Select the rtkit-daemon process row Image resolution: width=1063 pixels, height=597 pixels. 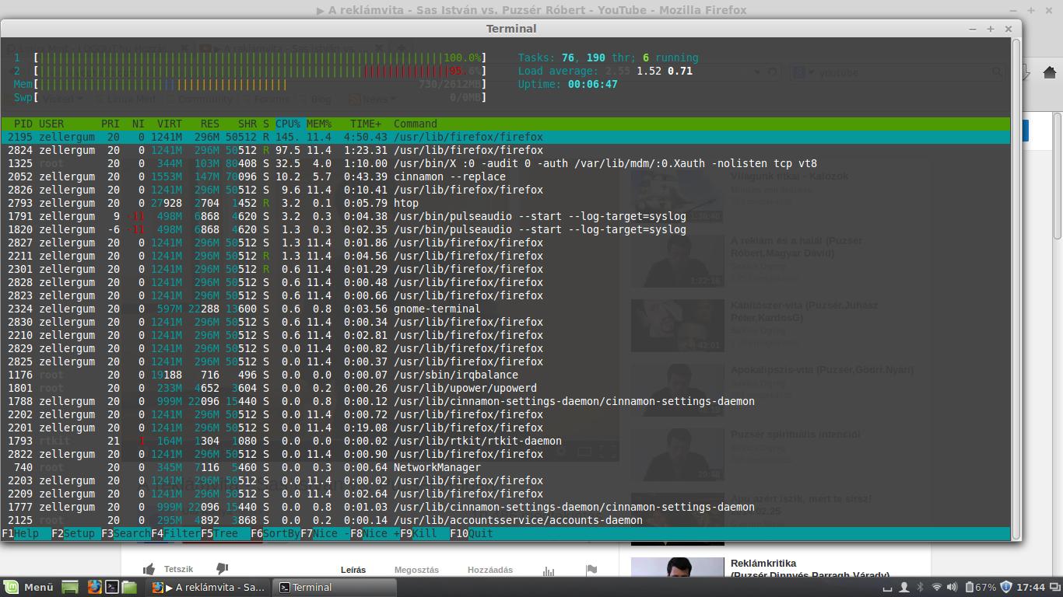coord(506,441)
